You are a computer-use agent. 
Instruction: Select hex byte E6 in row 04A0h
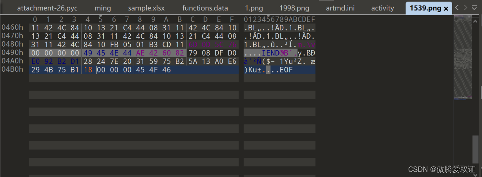click(232, 61)
